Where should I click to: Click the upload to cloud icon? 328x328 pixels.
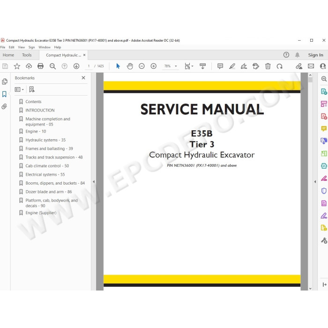click(x=29, y=67)
